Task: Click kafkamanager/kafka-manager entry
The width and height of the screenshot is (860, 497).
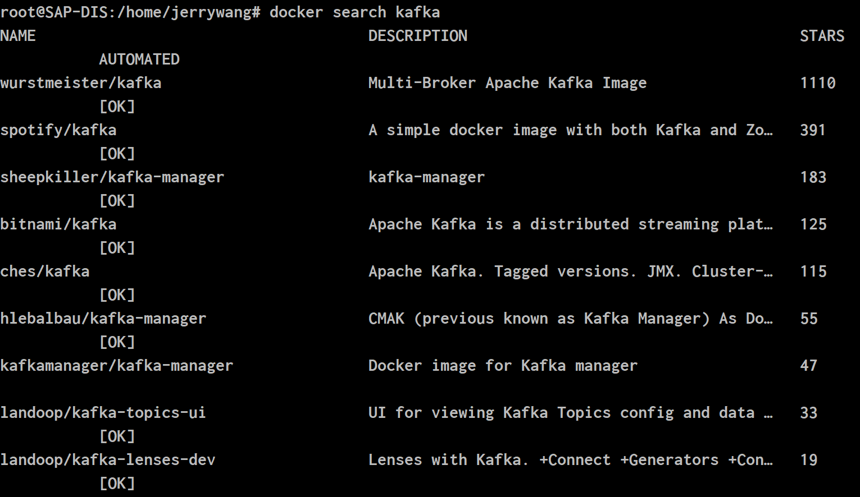Action: click(117, 366)
